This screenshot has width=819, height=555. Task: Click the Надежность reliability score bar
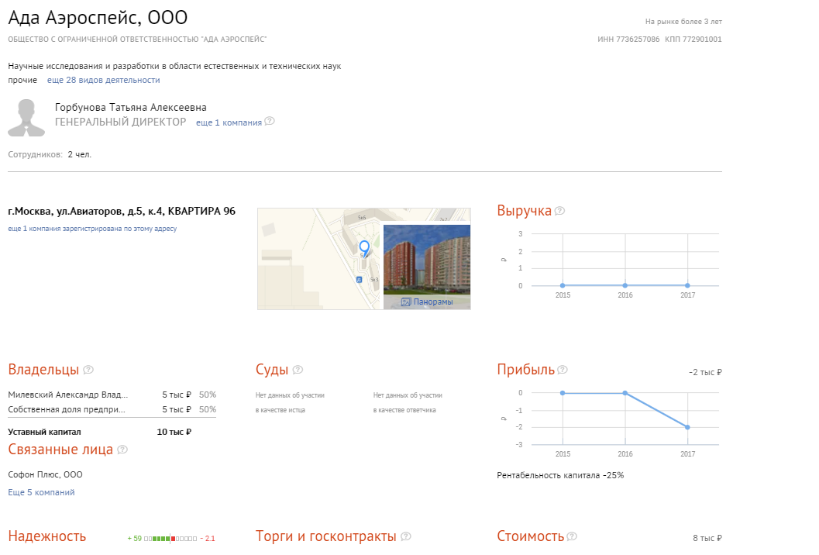pos(170,538)
